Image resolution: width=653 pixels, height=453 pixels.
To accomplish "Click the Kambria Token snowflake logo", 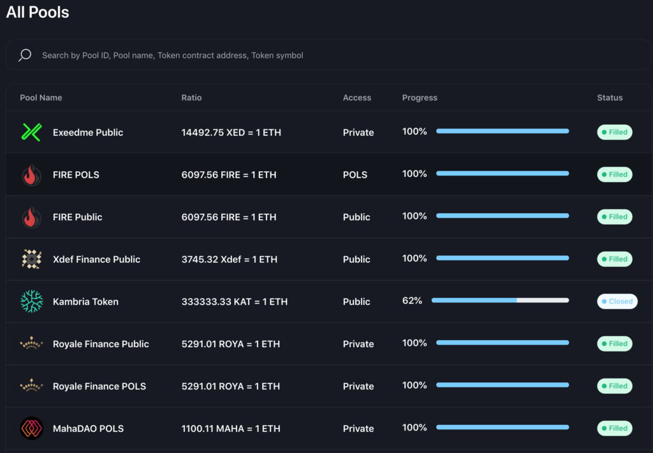I will click(x=32, y=301).
